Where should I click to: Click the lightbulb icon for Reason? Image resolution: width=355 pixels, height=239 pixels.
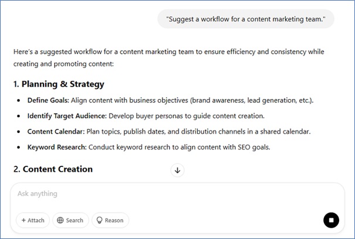point(99,220)
